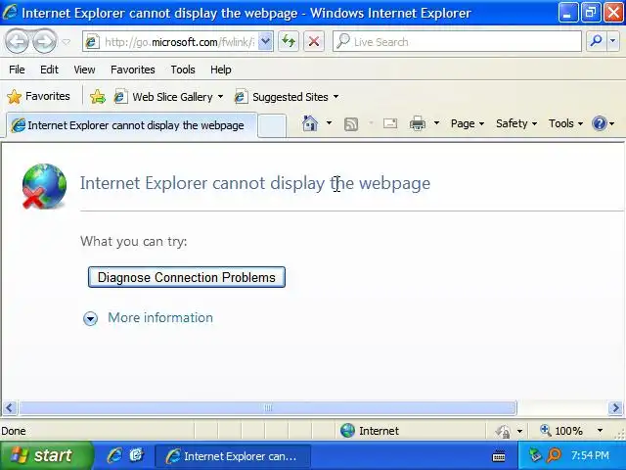Image resolution: width=626 pixels, height=470 pixels.
Task: Go back with the Back arrow button
Action: (x=17, y=41)
